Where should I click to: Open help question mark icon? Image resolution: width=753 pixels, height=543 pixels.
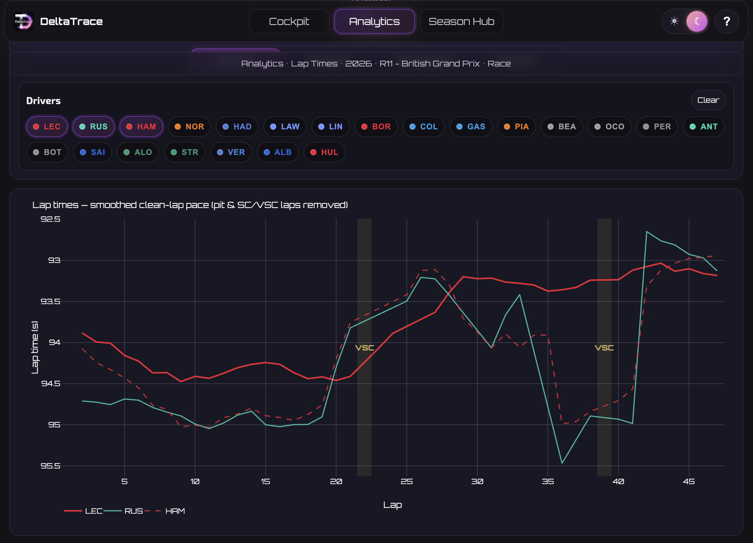[x=726, y=22]
